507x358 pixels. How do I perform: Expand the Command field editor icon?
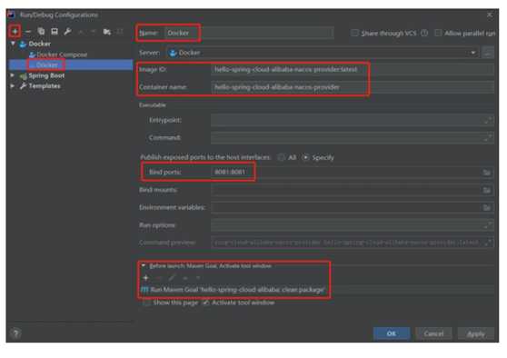(488, 138)
